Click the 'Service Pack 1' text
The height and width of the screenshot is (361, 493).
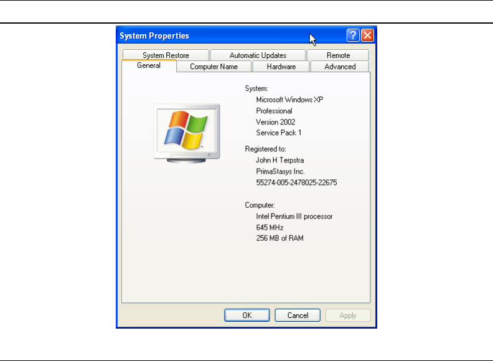[279, 133]
